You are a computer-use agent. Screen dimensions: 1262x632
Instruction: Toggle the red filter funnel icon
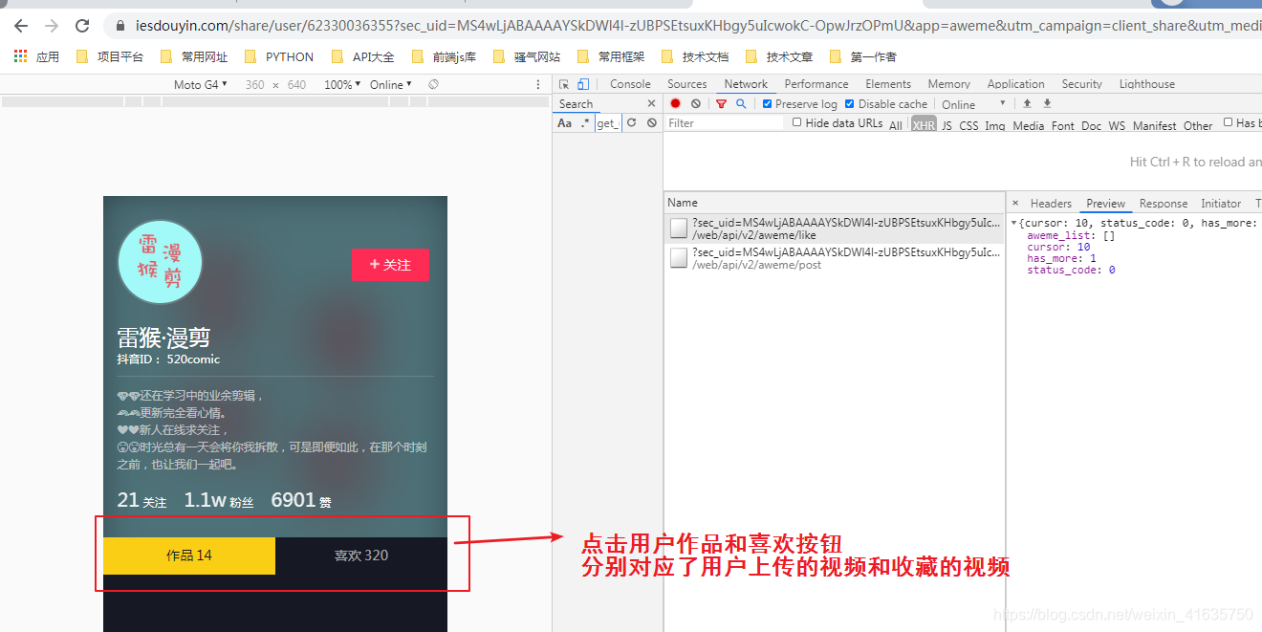coord(721,103)
